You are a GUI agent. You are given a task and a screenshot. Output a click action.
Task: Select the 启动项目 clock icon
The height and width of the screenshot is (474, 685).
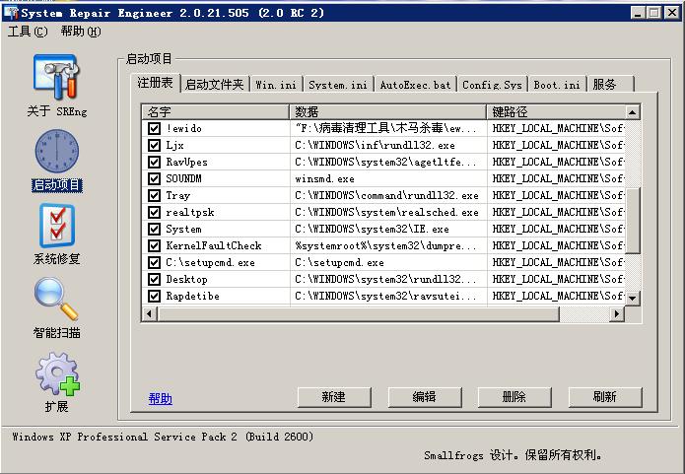click(57, 151)
